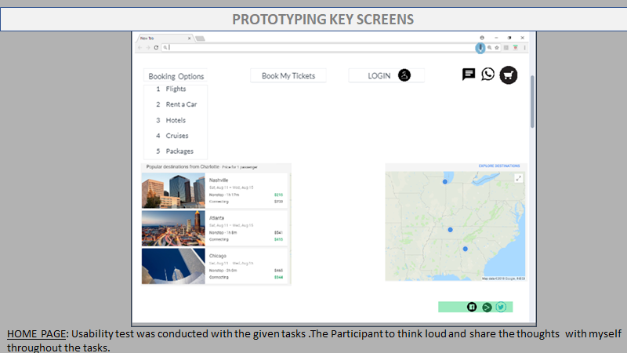Click the browser reload button
The width and height of the screenshot is (627, 353).
pos(156,48)
